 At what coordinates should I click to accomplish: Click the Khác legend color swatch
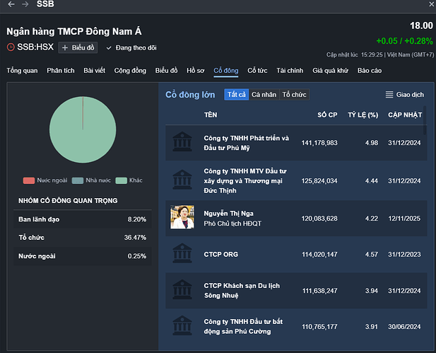121,180
